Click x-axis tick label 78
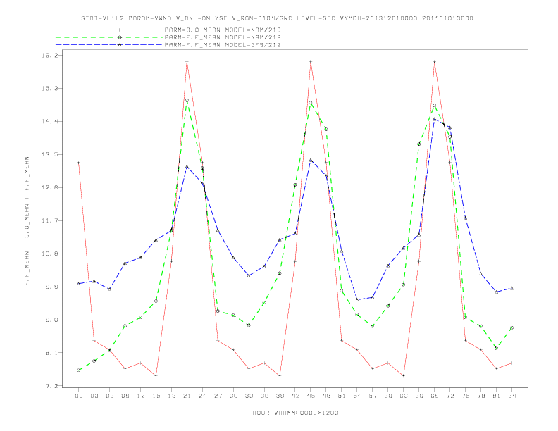The width and height of the screenshot is (558, 431). (x=480, y=396)
